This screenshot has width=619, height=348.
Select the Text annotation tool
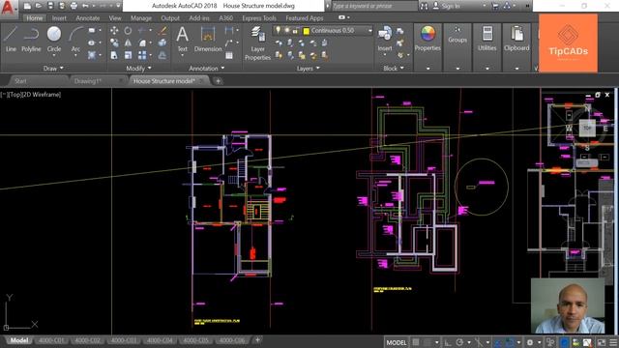click(182, 39)
